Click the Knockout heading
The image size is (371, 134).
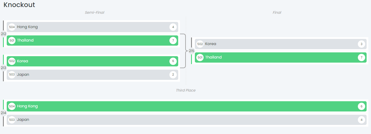pos(19,5)
